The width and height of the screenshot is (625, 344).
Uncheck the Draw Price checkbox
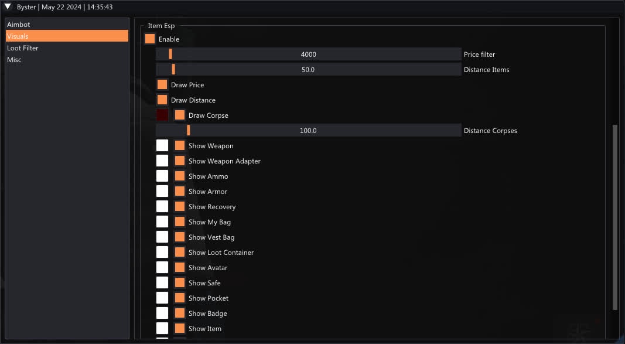pos(162,85)
